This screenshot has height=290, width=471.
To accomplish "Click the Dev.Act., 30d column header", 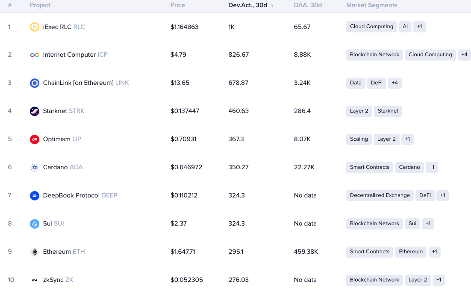I will pos(247,5).
